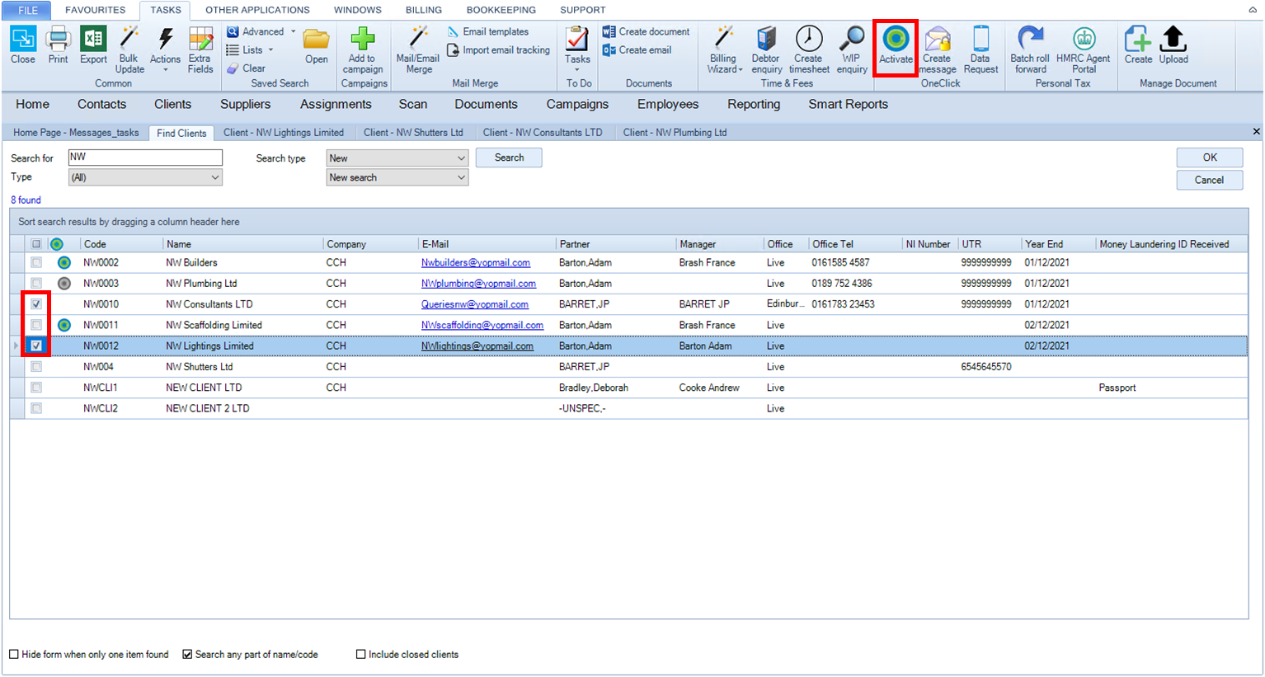
Task: Enable Include closed clients option
Action: 360,654
